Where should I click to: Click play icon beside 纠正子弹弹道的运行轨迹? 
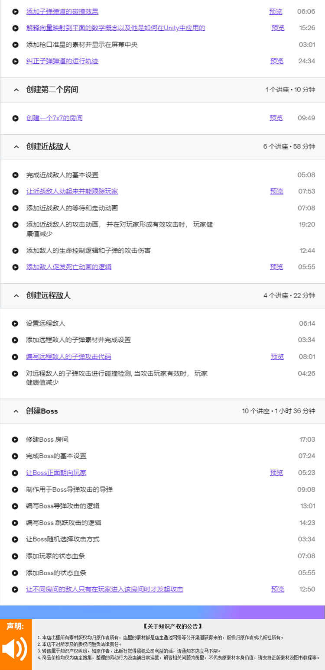click(16, 61)
